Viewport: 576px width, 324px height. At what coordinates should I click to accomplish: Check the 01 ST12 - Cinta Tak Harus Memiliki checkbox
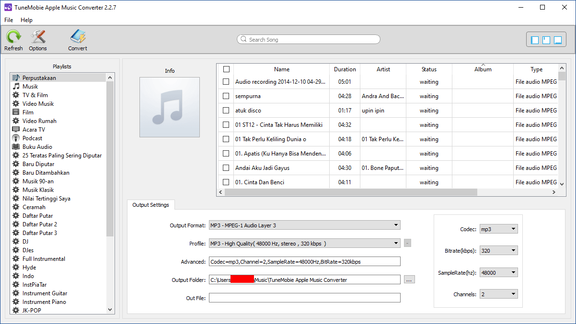pos(226,124)
